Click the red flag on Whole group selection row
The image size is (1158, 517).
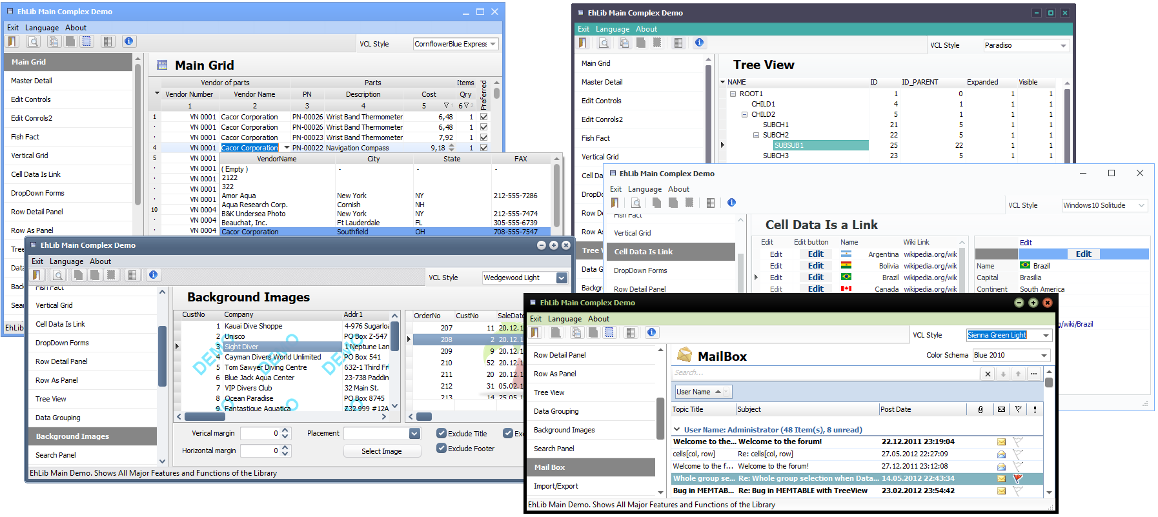(x=1018, y=478)
